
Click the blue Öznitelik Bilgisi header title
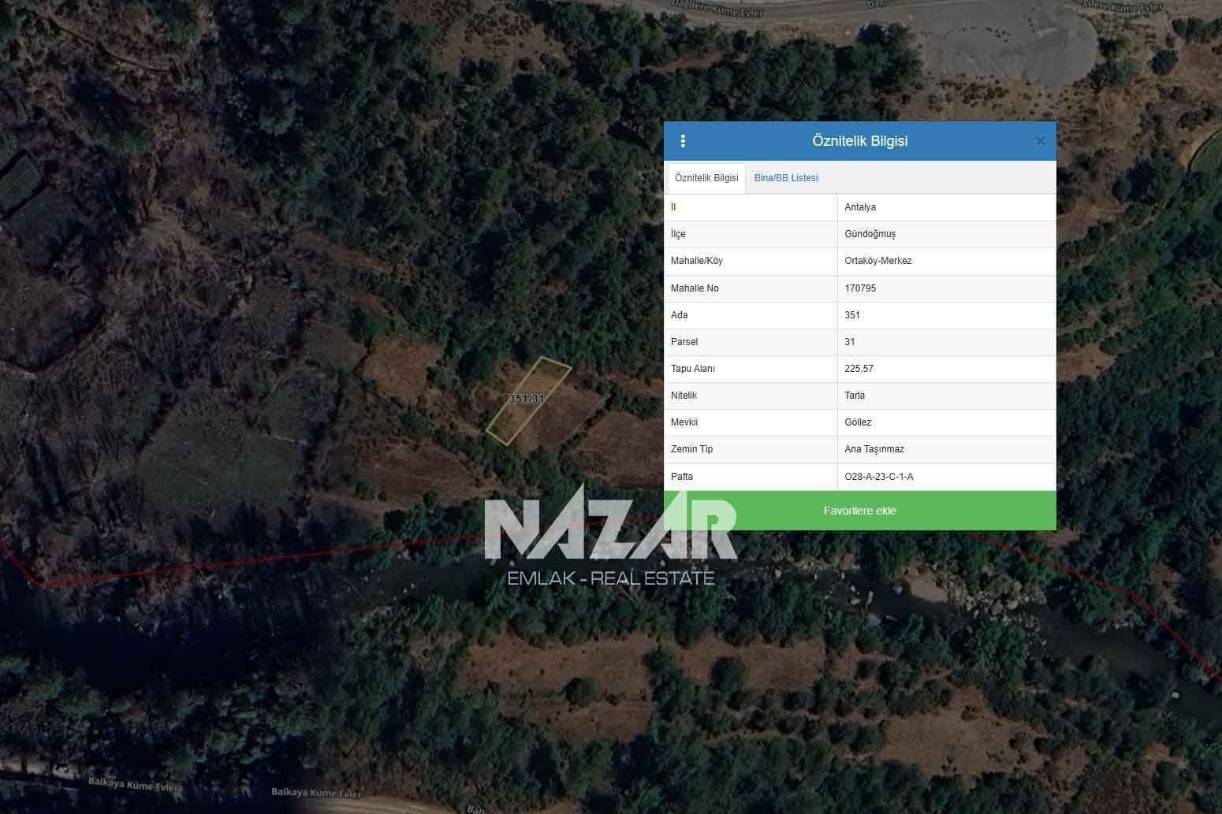point(859,141)
